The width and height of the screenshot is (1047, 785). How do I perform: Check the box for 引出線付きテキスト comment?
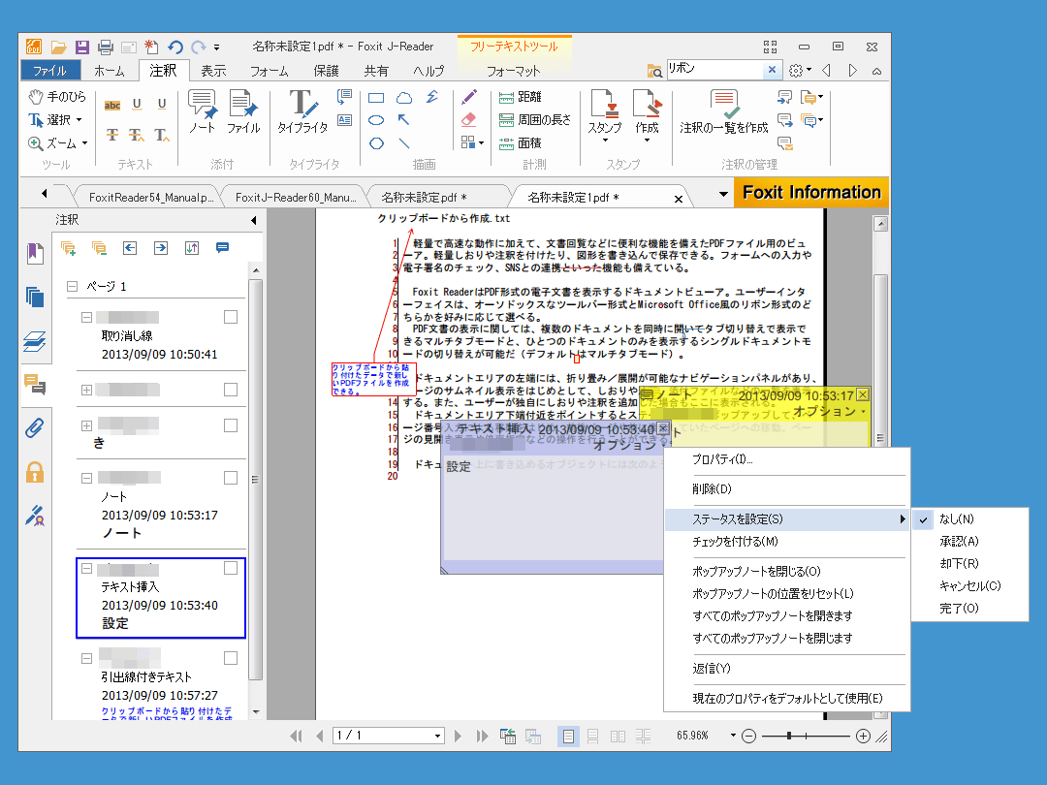click(231, 658)
